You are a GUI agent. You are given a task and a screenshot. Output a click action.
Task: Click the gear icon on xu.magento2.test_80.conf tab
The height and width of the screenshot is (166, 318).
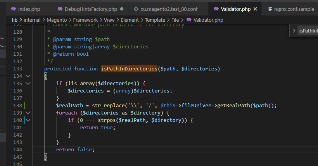point(136,9)
